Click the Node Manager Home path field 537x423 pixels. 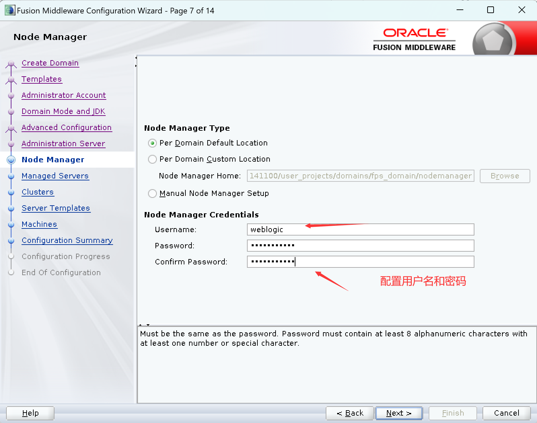(x=360, y=176)
